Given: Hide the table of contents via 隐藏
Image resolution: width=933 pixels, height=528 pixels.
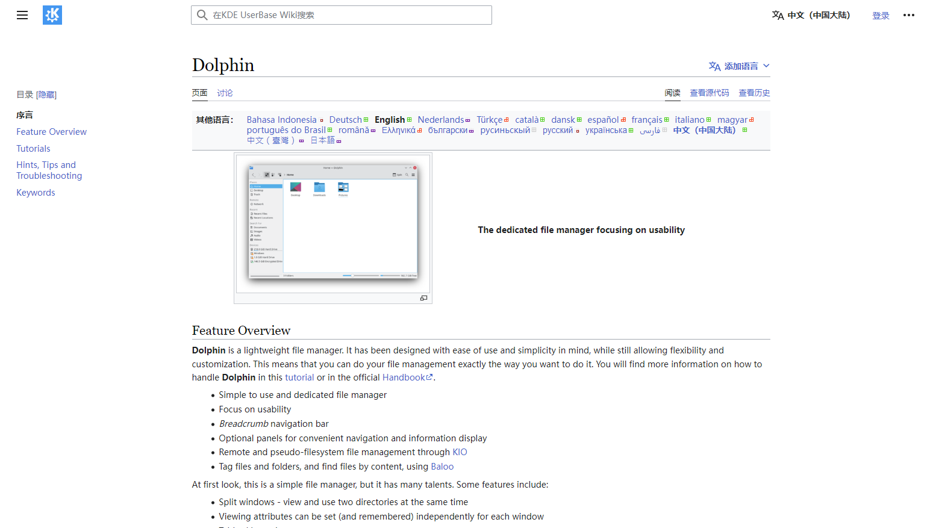Looking at the screenshot, I should [46, 95].
